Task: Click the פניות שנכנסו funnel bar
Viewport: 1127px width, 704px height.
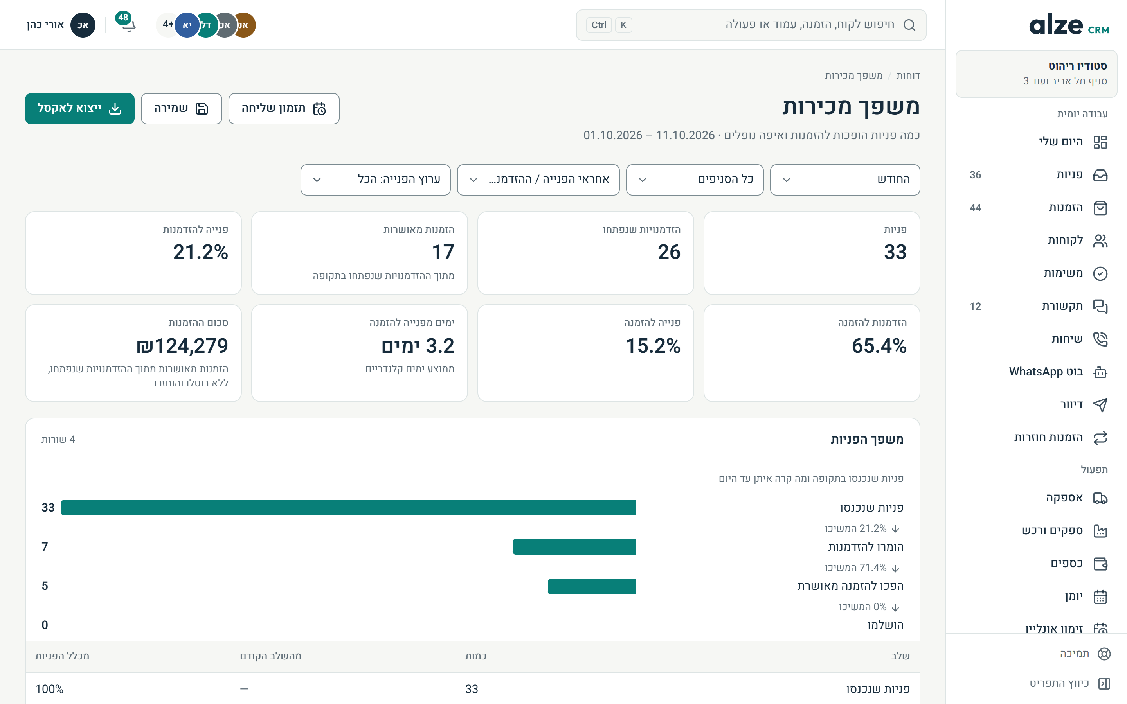Action: pos(348,508)
